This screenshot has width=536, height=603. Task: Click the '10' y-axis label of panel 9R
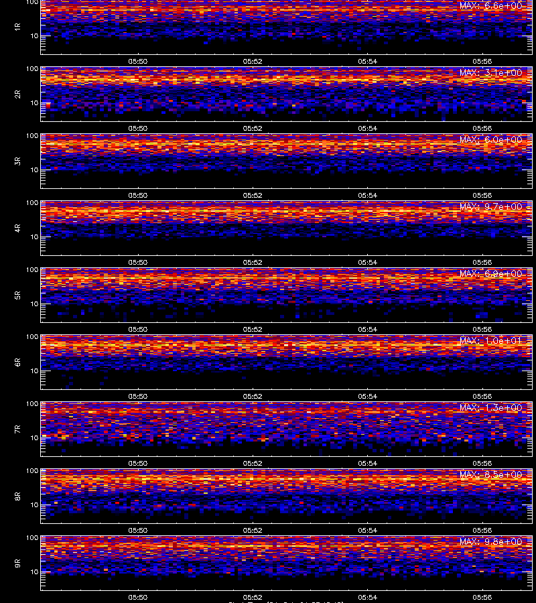coord(34,572)
